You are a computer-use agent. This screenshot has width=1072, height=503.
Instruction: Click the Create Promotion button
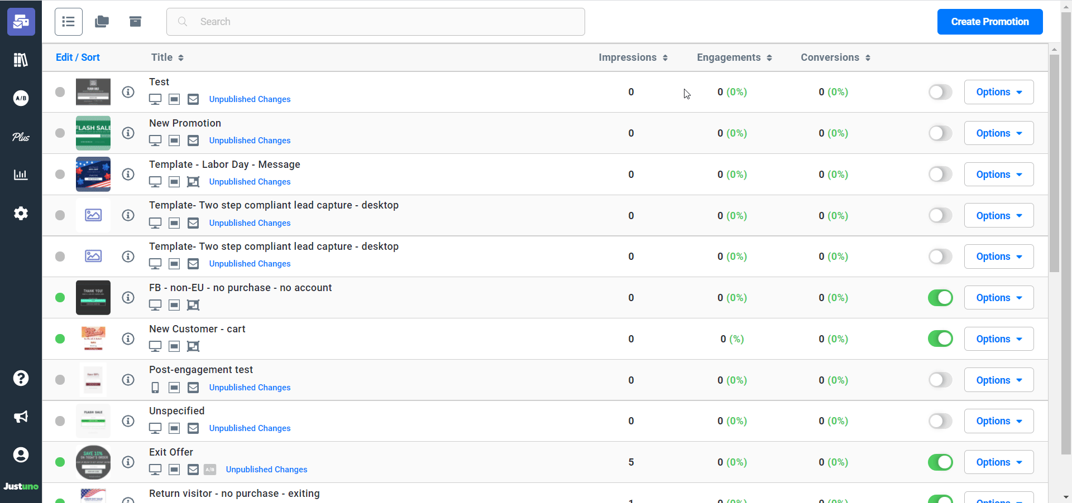point(989,22)
